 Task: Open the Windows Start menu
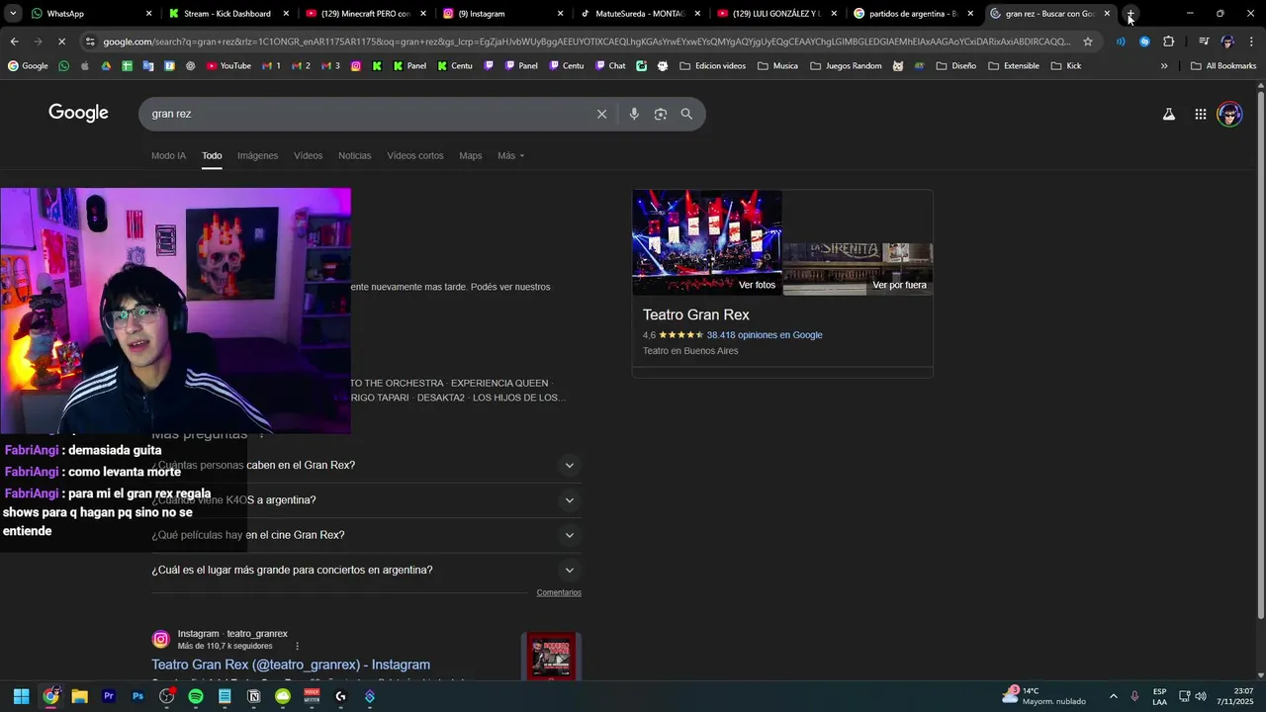coord(21,696)
